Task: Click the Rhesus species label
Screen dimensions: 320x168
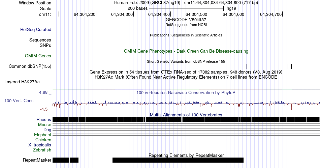Action: (x=44, y=119)
